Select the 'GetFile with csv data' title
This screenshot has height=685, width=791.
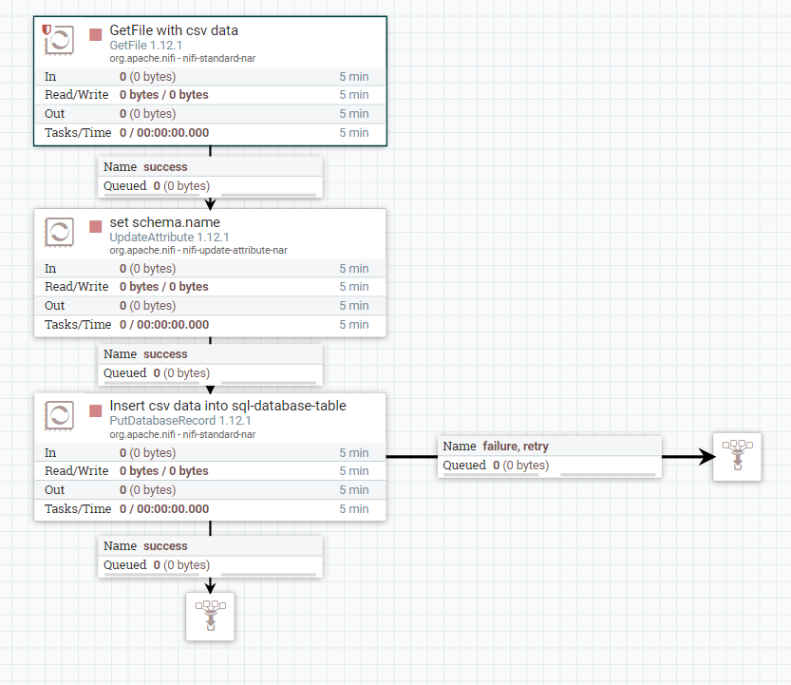click(x=174, y=30)
